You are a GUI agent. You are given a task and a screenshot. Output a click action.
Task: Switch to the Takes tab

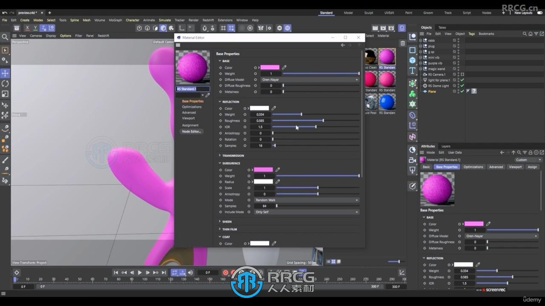tap(442, 28)
